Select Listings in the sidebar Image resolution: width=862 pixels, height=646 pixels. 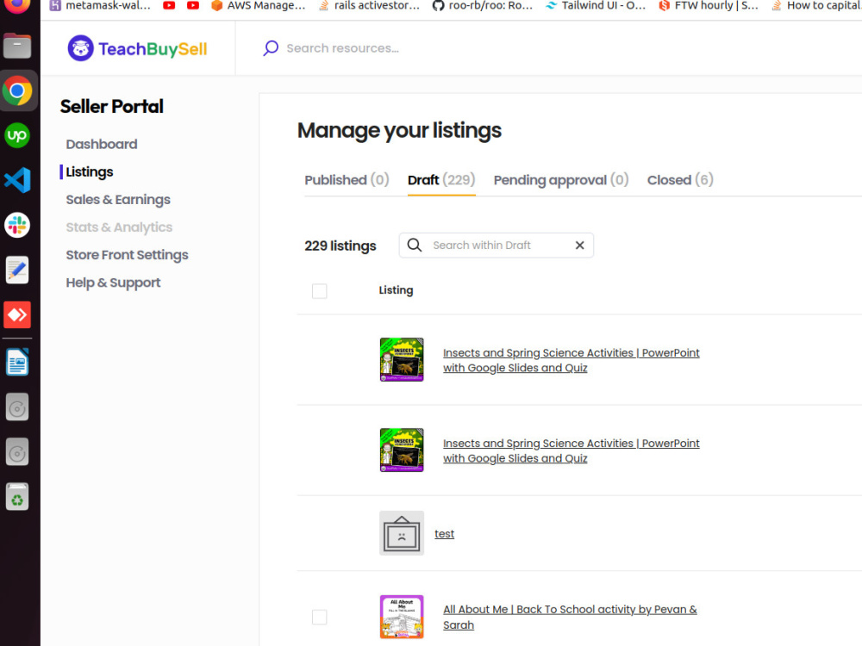[x=90, y=172]
